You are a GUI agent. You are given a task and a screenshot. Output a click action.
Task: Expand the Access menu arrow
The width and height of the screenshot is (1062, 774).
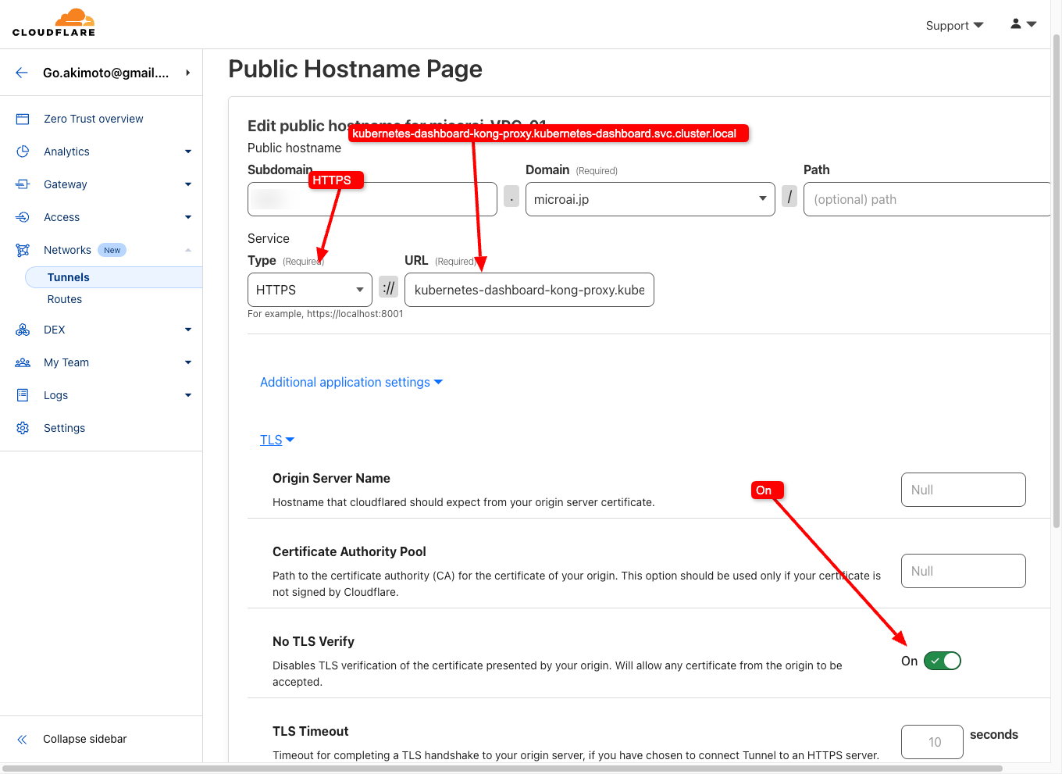coord(188,217)
